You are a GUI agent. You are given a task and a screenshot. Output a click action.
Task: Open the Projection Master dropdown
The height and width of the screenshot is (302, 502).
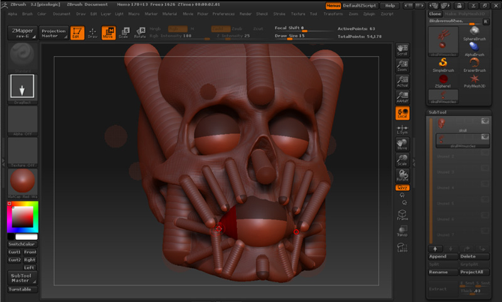coord(53,33)
